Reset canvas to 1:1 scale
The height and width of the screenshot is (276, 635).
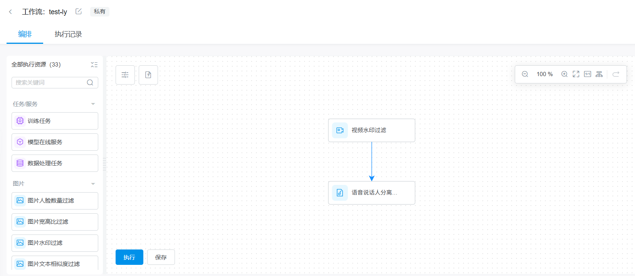pos(588,74)
